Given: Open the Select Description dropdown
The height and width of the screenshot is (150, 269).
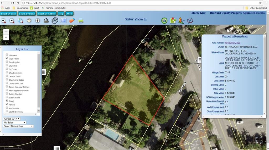Looking at the screenshot, I should coord(18,126).
